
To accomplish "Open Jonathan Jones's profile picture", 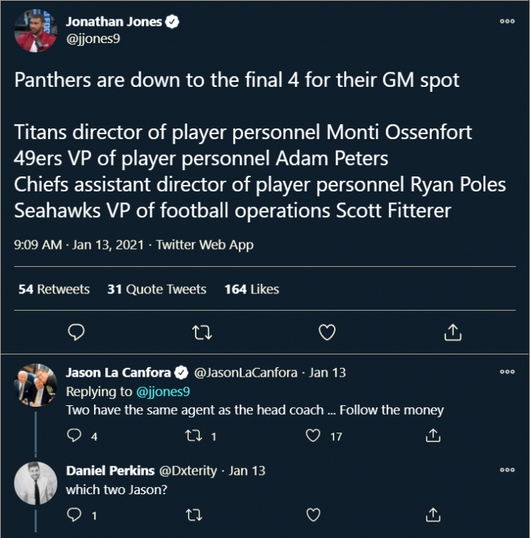I will coord(35,31).
